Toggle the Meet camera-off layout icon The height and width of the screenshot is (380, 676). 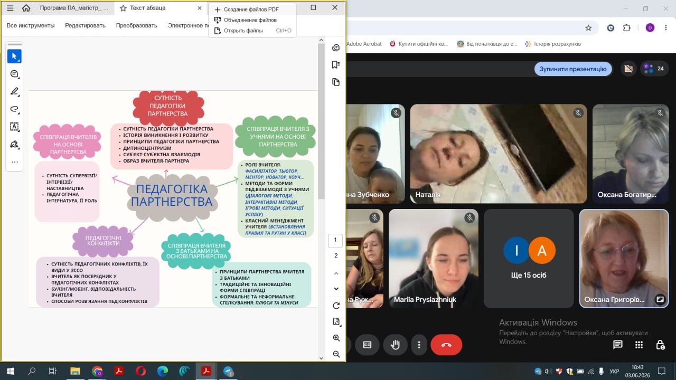click(628, 69)
